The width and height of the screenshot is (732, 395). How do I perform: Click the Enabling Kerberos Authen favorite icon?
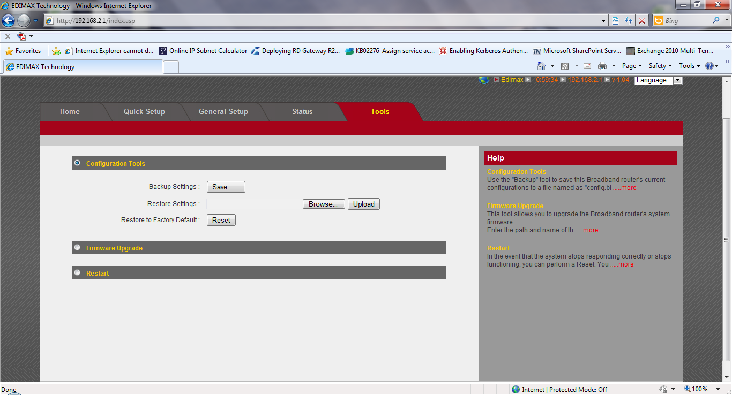[443, 51]
